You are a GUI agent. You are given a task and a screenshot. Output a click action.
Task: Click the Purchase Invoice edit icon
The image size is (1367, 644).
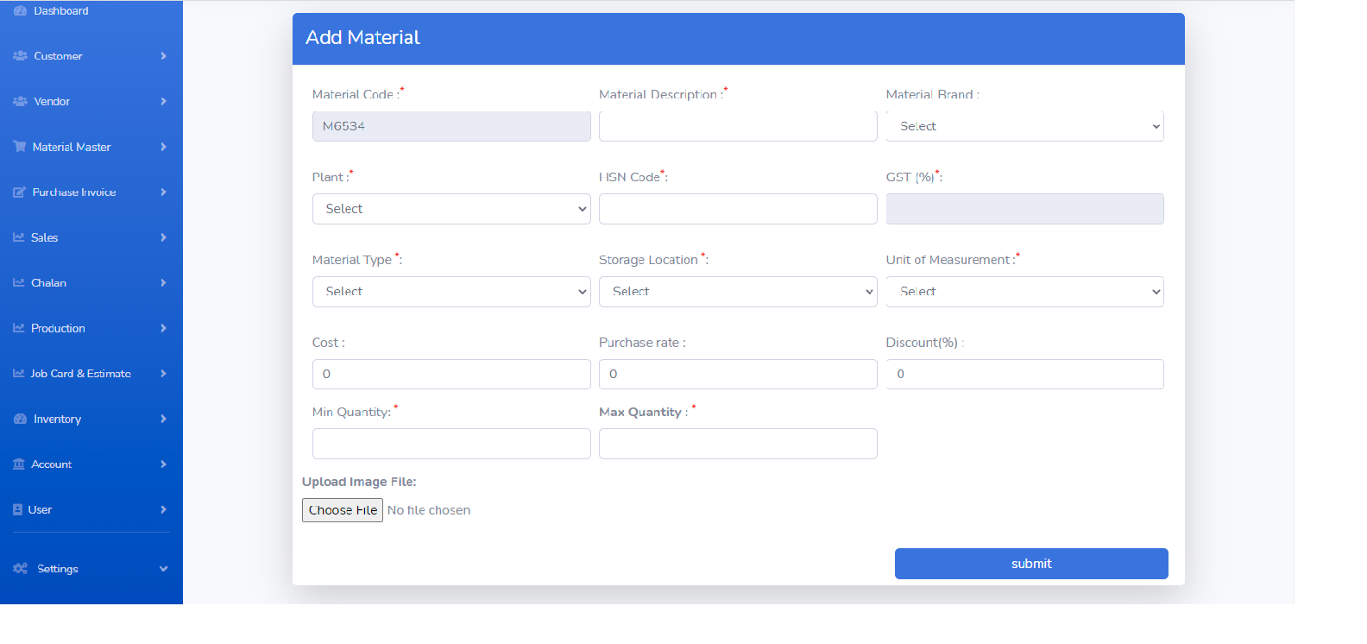coord(19,193)
